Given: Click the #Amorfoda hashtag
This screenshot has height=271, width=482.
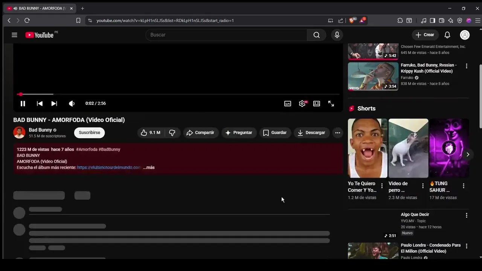Looking at the screenshot, I should (87, 149).
